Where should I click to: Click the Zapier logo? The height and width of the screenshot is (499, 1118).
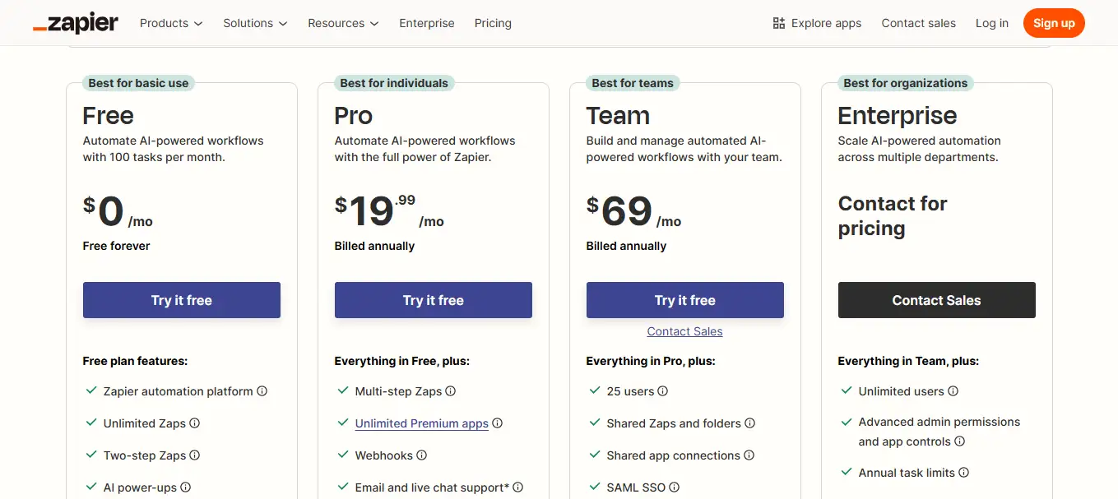76,22
